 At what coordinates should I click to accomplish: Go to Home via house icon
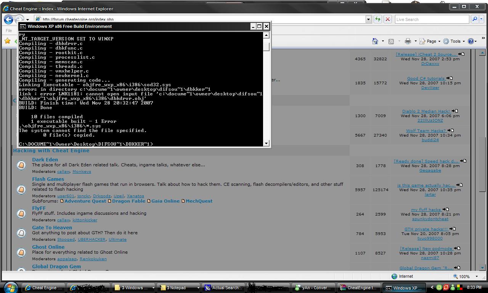click(x=375, y=41)
